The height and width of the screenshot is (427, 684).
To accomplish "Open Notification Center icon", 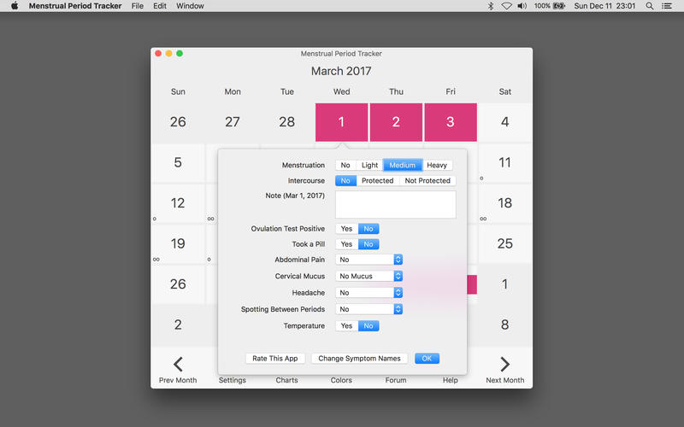I will click(x=667, y=6).
